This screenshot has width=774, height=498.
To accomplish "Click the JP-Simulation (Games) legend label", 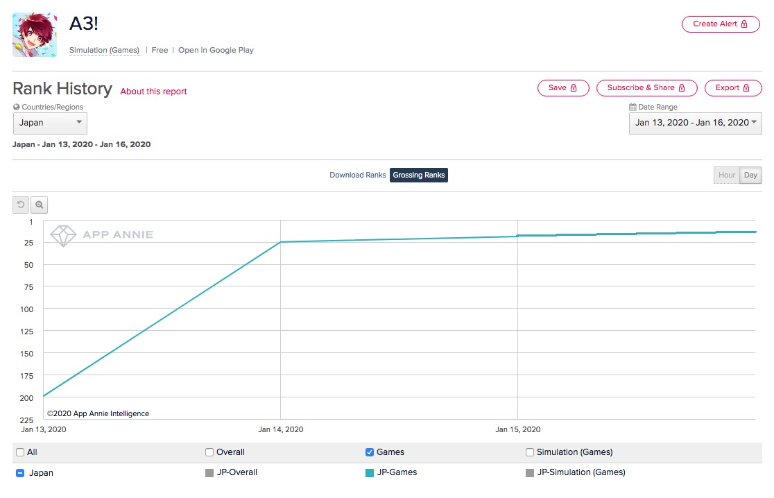I will (581, 472).
